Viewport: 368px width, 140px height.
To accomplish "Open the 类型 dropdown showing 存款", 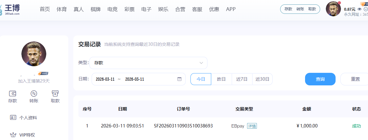I will coord(148,63).
